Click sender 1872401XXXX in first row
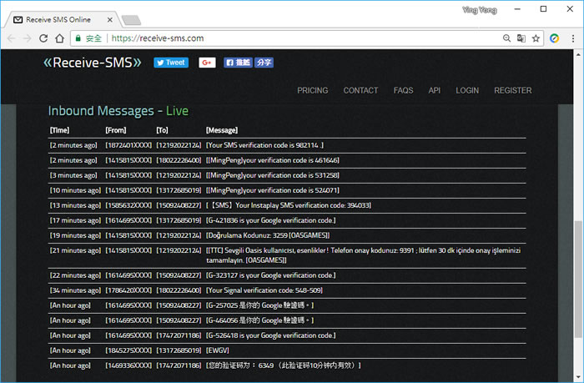The image size is (584, 383). click(128, 145)
